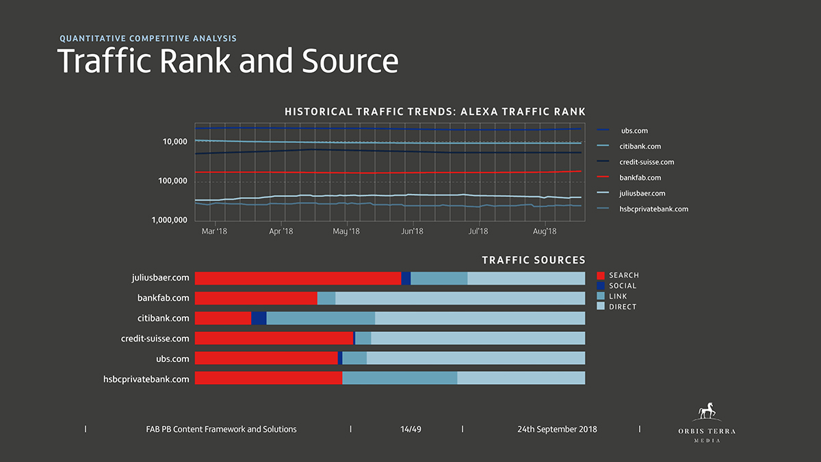Viewport: 821px width, 462px height.
Task: Click the link segment of hsbcprivatebank.com bar
Action: (x=400, y=378)
